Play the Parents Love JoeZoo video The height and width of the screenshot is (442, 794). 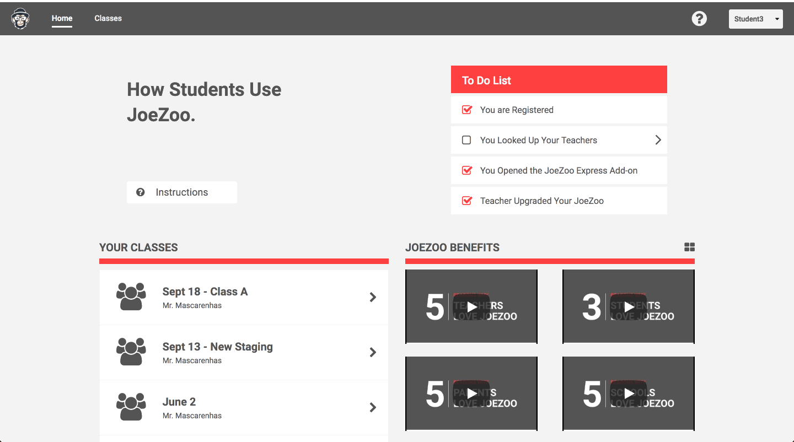471,394
